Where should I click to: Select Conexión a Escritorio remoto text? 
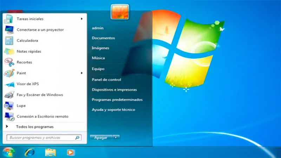tap(43, 117)
